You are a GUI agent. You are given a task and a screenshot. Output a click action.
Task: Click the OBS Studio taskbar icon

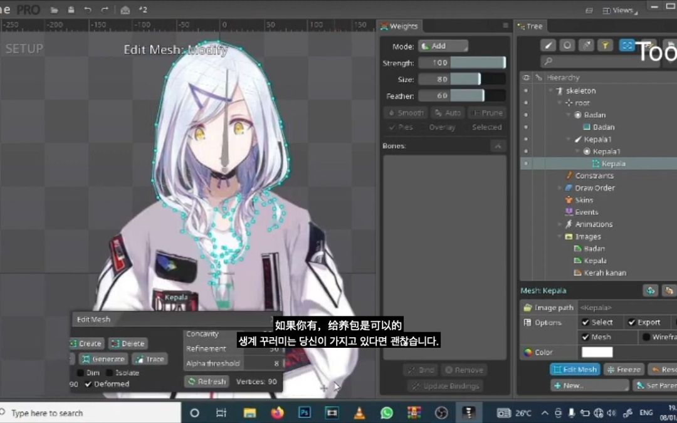(x=441, y=413)
